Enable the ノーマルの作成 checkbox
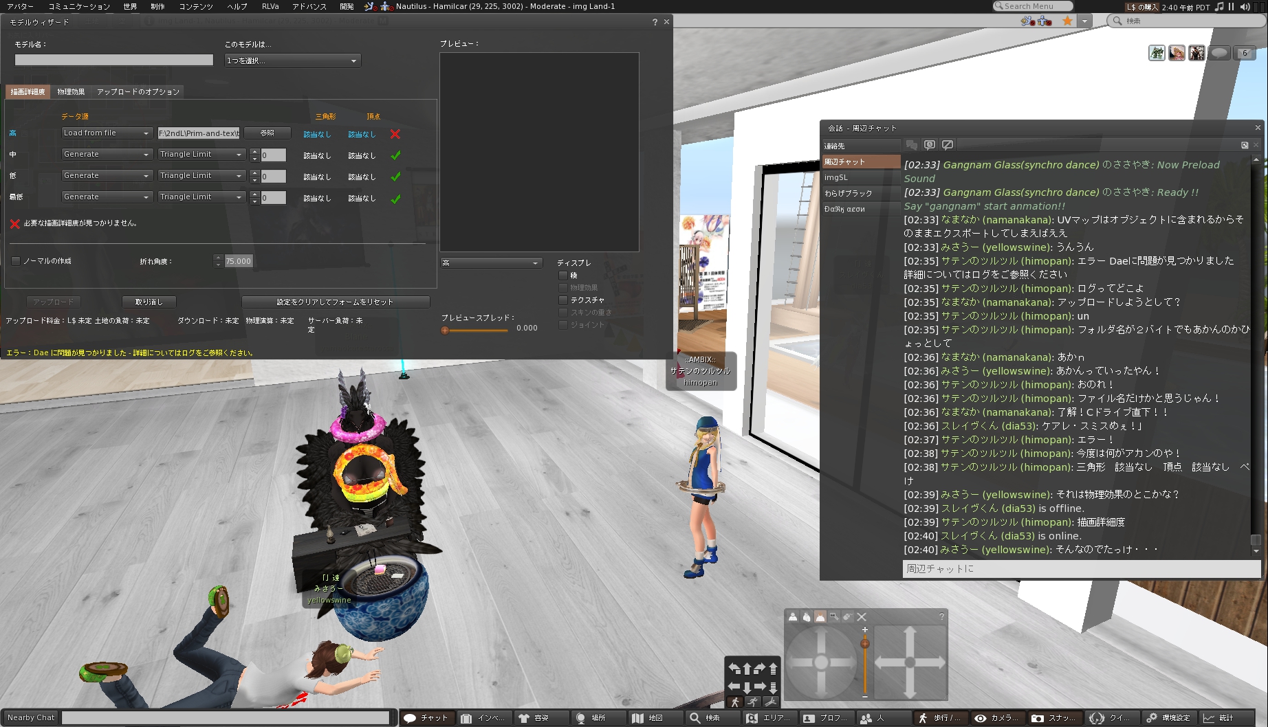Image resolution: width=1268 pixels, height=727 pixels. click(16, 261)
